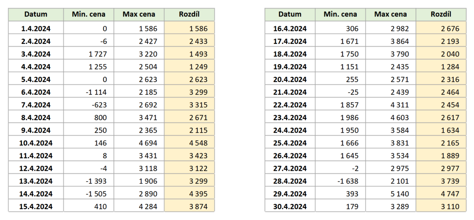Screen dimensions: 474x220
Task: Select the Rozdíl value 1 249
Action: 198,67
